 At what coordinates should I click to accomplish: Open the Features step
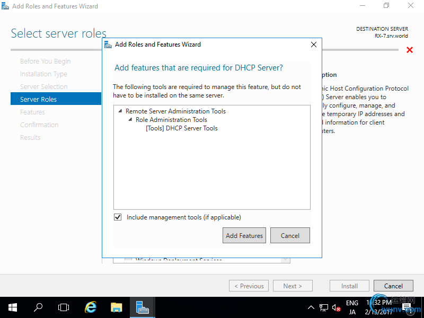coord(32,112)
